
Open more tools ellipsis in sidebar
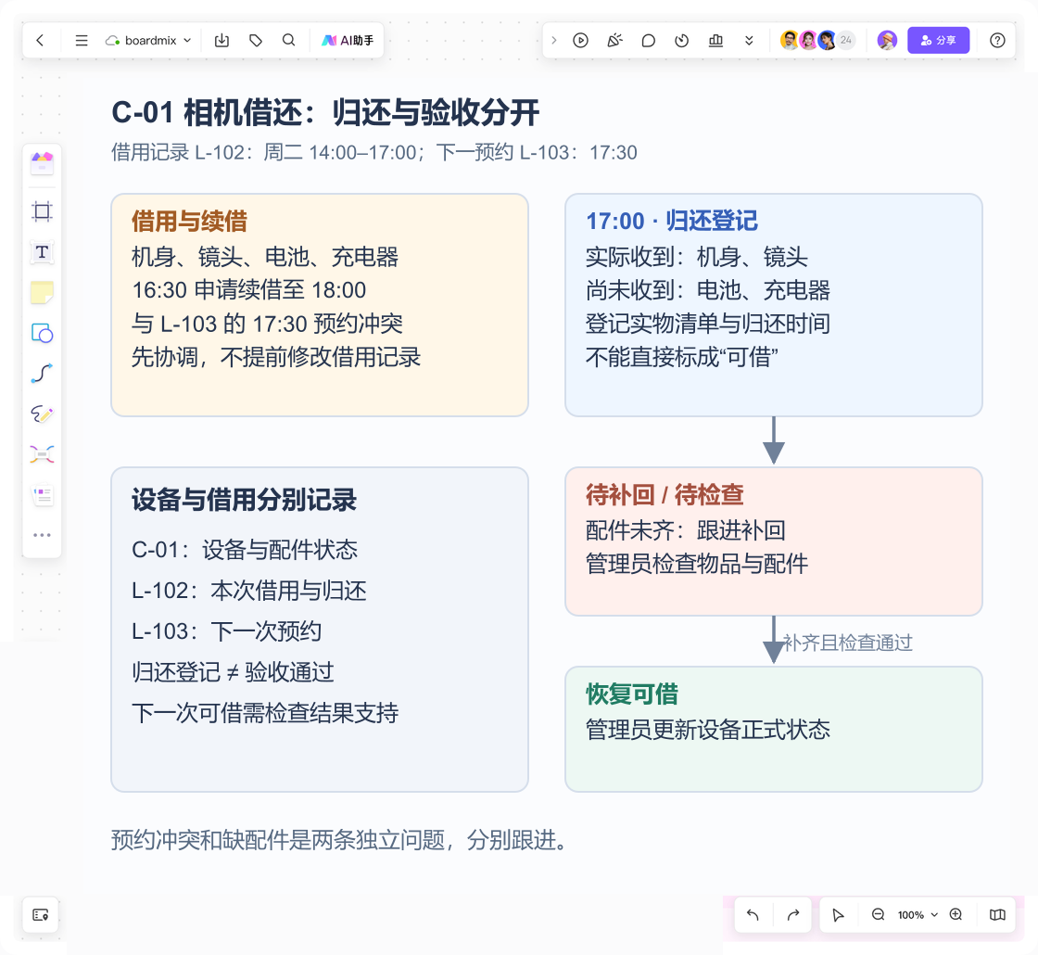coord(43,535)
